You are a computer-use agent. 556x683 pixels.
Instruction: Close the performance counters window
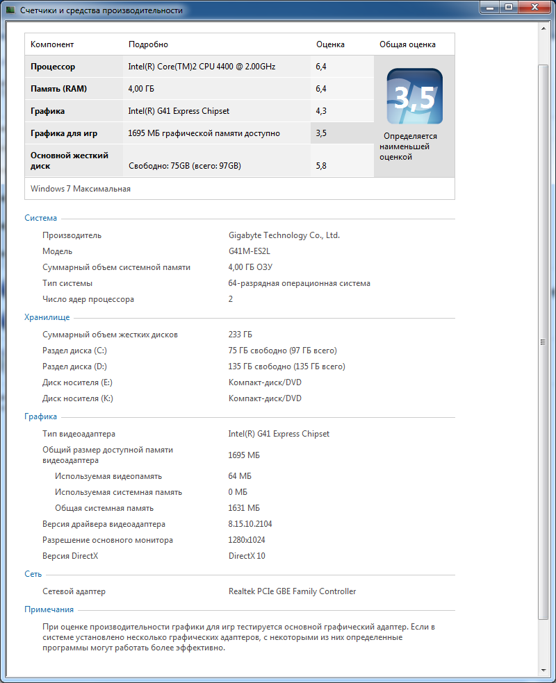coord(534,8)
